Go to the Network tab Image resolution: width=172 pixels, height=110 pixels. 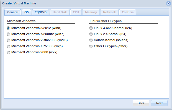(x=109, y=12)
